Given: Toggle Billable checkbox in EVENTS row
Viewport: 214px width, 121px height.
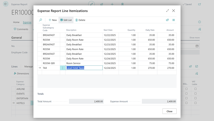Looking at the screenshot, I should (187, 94).
